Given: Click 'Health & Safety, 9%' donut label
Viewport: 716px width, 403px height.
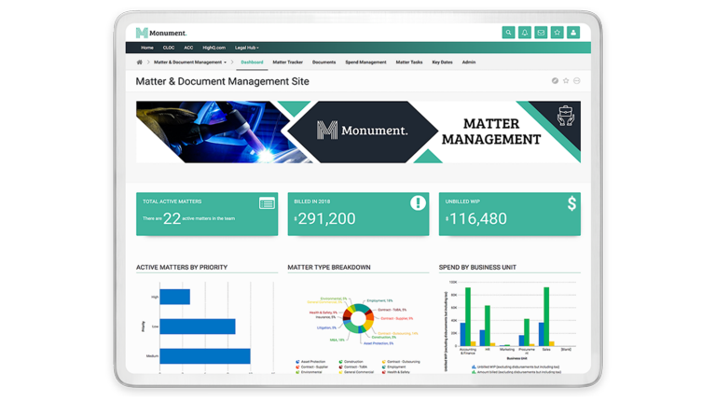Looking at the screenshot, I should point(324,313).
